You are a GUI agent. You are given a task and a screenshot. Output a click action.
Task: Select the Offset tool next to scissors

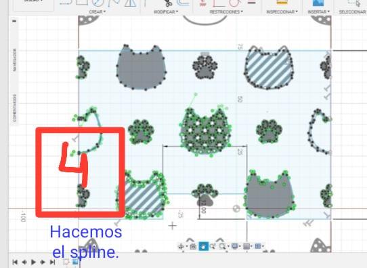[183, 3]
